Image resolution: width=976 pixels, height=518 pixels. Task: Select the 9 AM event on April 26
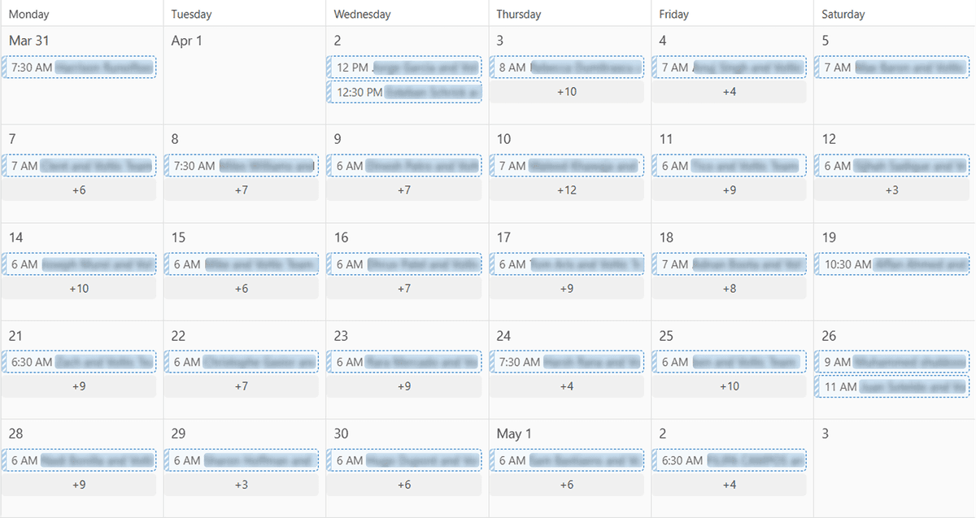click(x=892, y=362)
